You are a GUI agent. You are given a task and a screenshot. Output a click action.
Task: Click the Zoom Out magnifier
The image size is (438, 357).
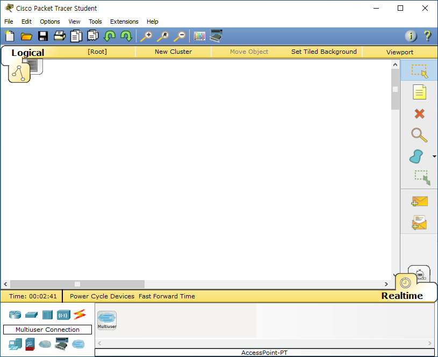179,37
